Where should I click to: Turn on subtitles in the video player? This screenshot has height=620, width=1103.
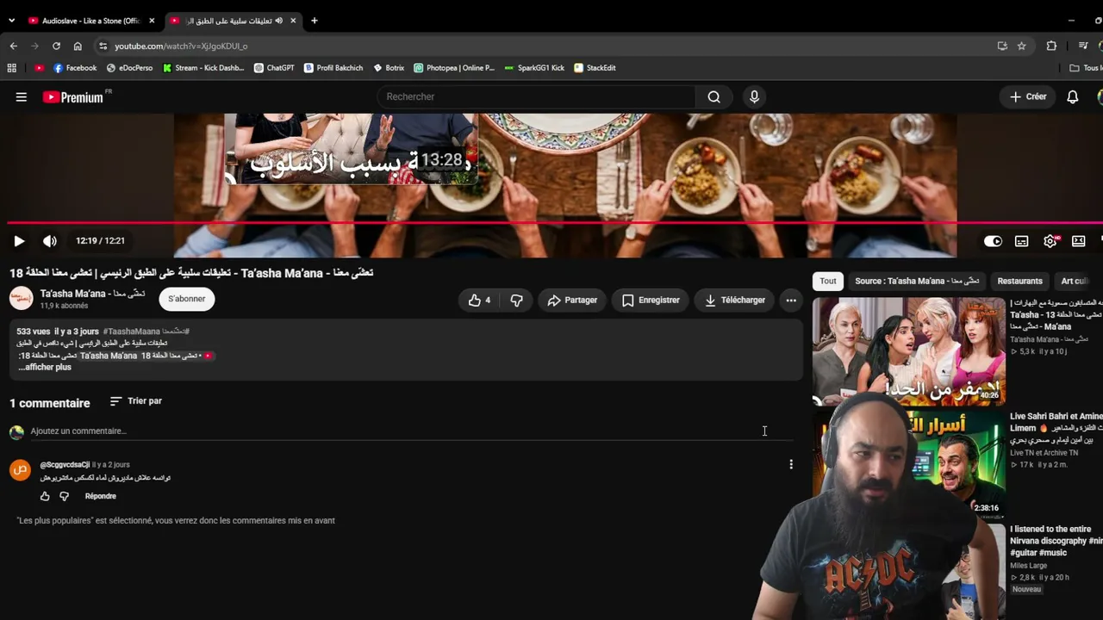[1021, 241]
